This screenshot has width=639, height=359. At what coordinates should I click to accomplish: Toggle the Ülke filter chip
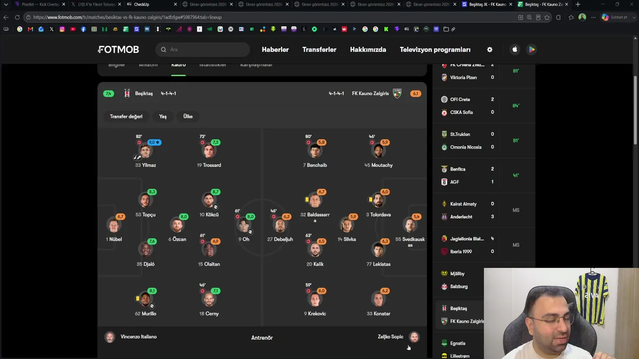pos(188,116)
